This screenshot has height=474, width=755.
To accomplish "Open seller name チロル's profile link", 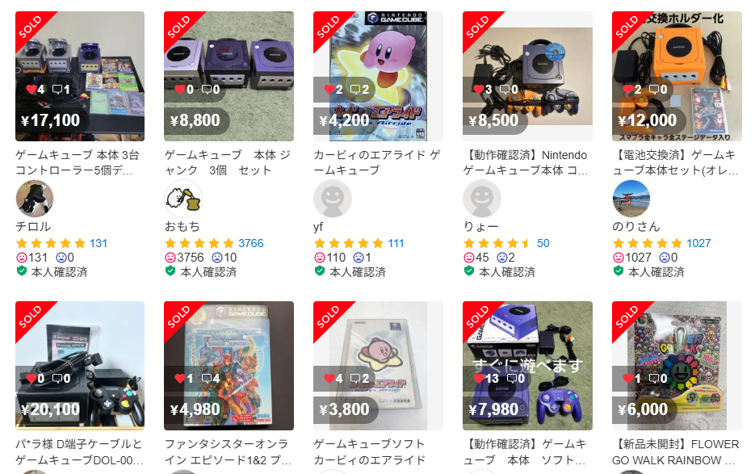I will coord(33,226).
